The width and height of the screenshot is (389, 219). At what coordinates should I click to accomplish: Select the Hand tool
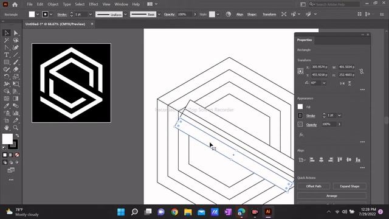pyautogui.click(x=7, y=128)
